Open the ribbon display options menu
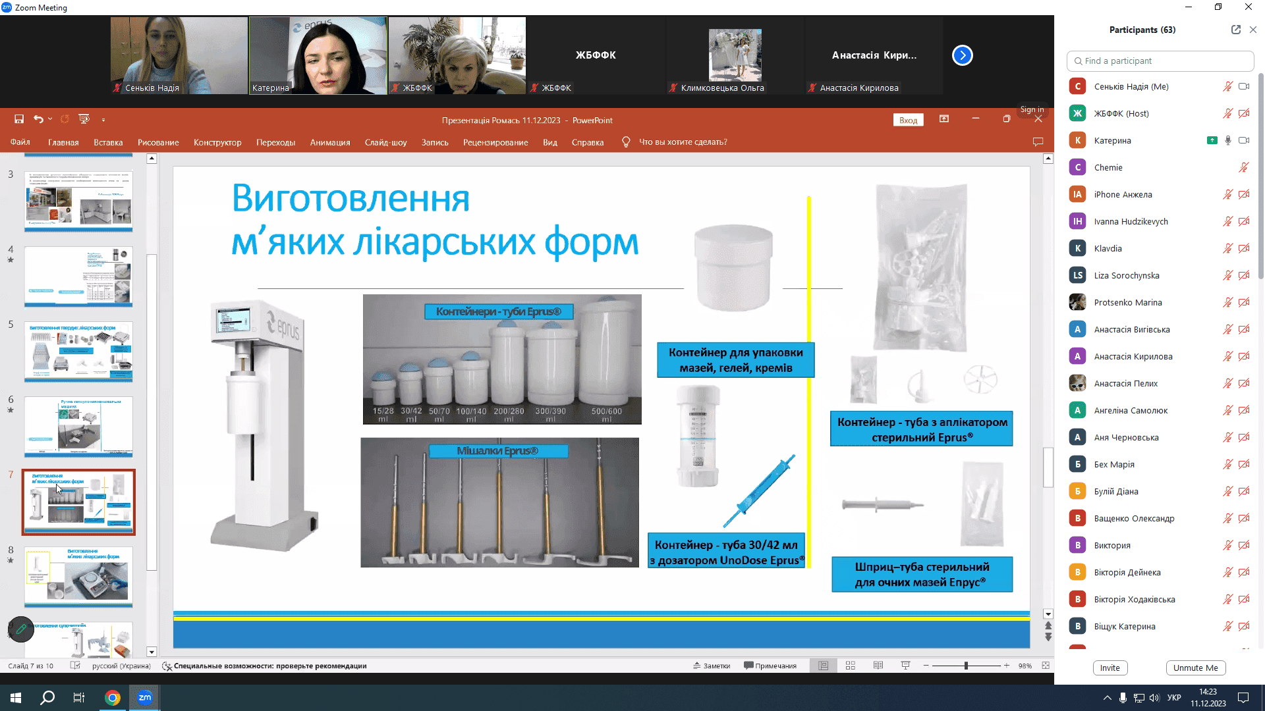Image resolution: width=1265 pixels, height=711 pixels. [x=944, y=119]
